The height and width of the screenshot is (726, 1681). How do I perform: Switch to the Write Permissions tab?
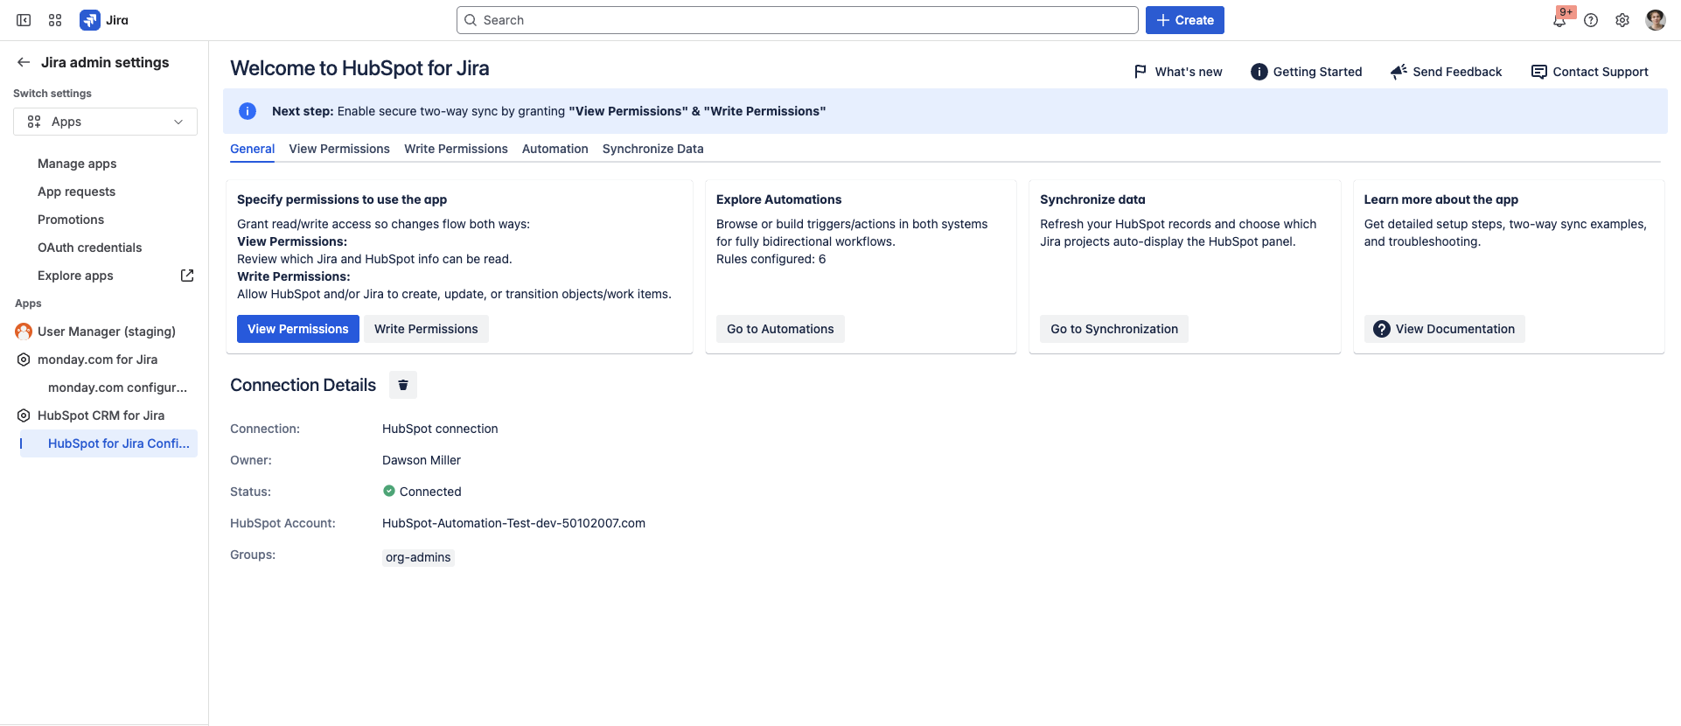456,149
